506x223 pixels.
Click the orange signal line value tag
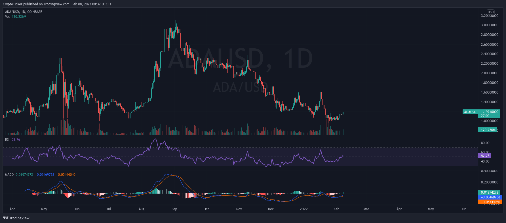point(490,202)
